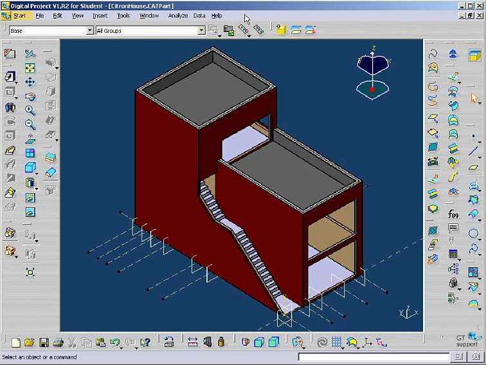Open the File menu
486x365 pixels.
pos(40,15)
